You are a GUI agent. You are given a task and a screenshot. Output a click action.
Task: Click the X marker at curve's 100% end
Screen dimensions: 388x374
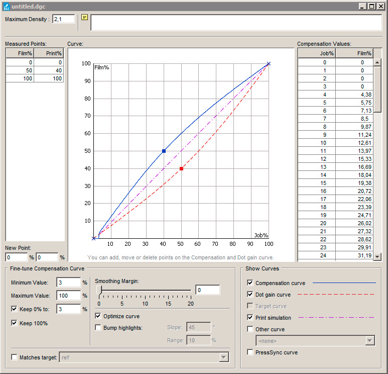coord(269,64)
